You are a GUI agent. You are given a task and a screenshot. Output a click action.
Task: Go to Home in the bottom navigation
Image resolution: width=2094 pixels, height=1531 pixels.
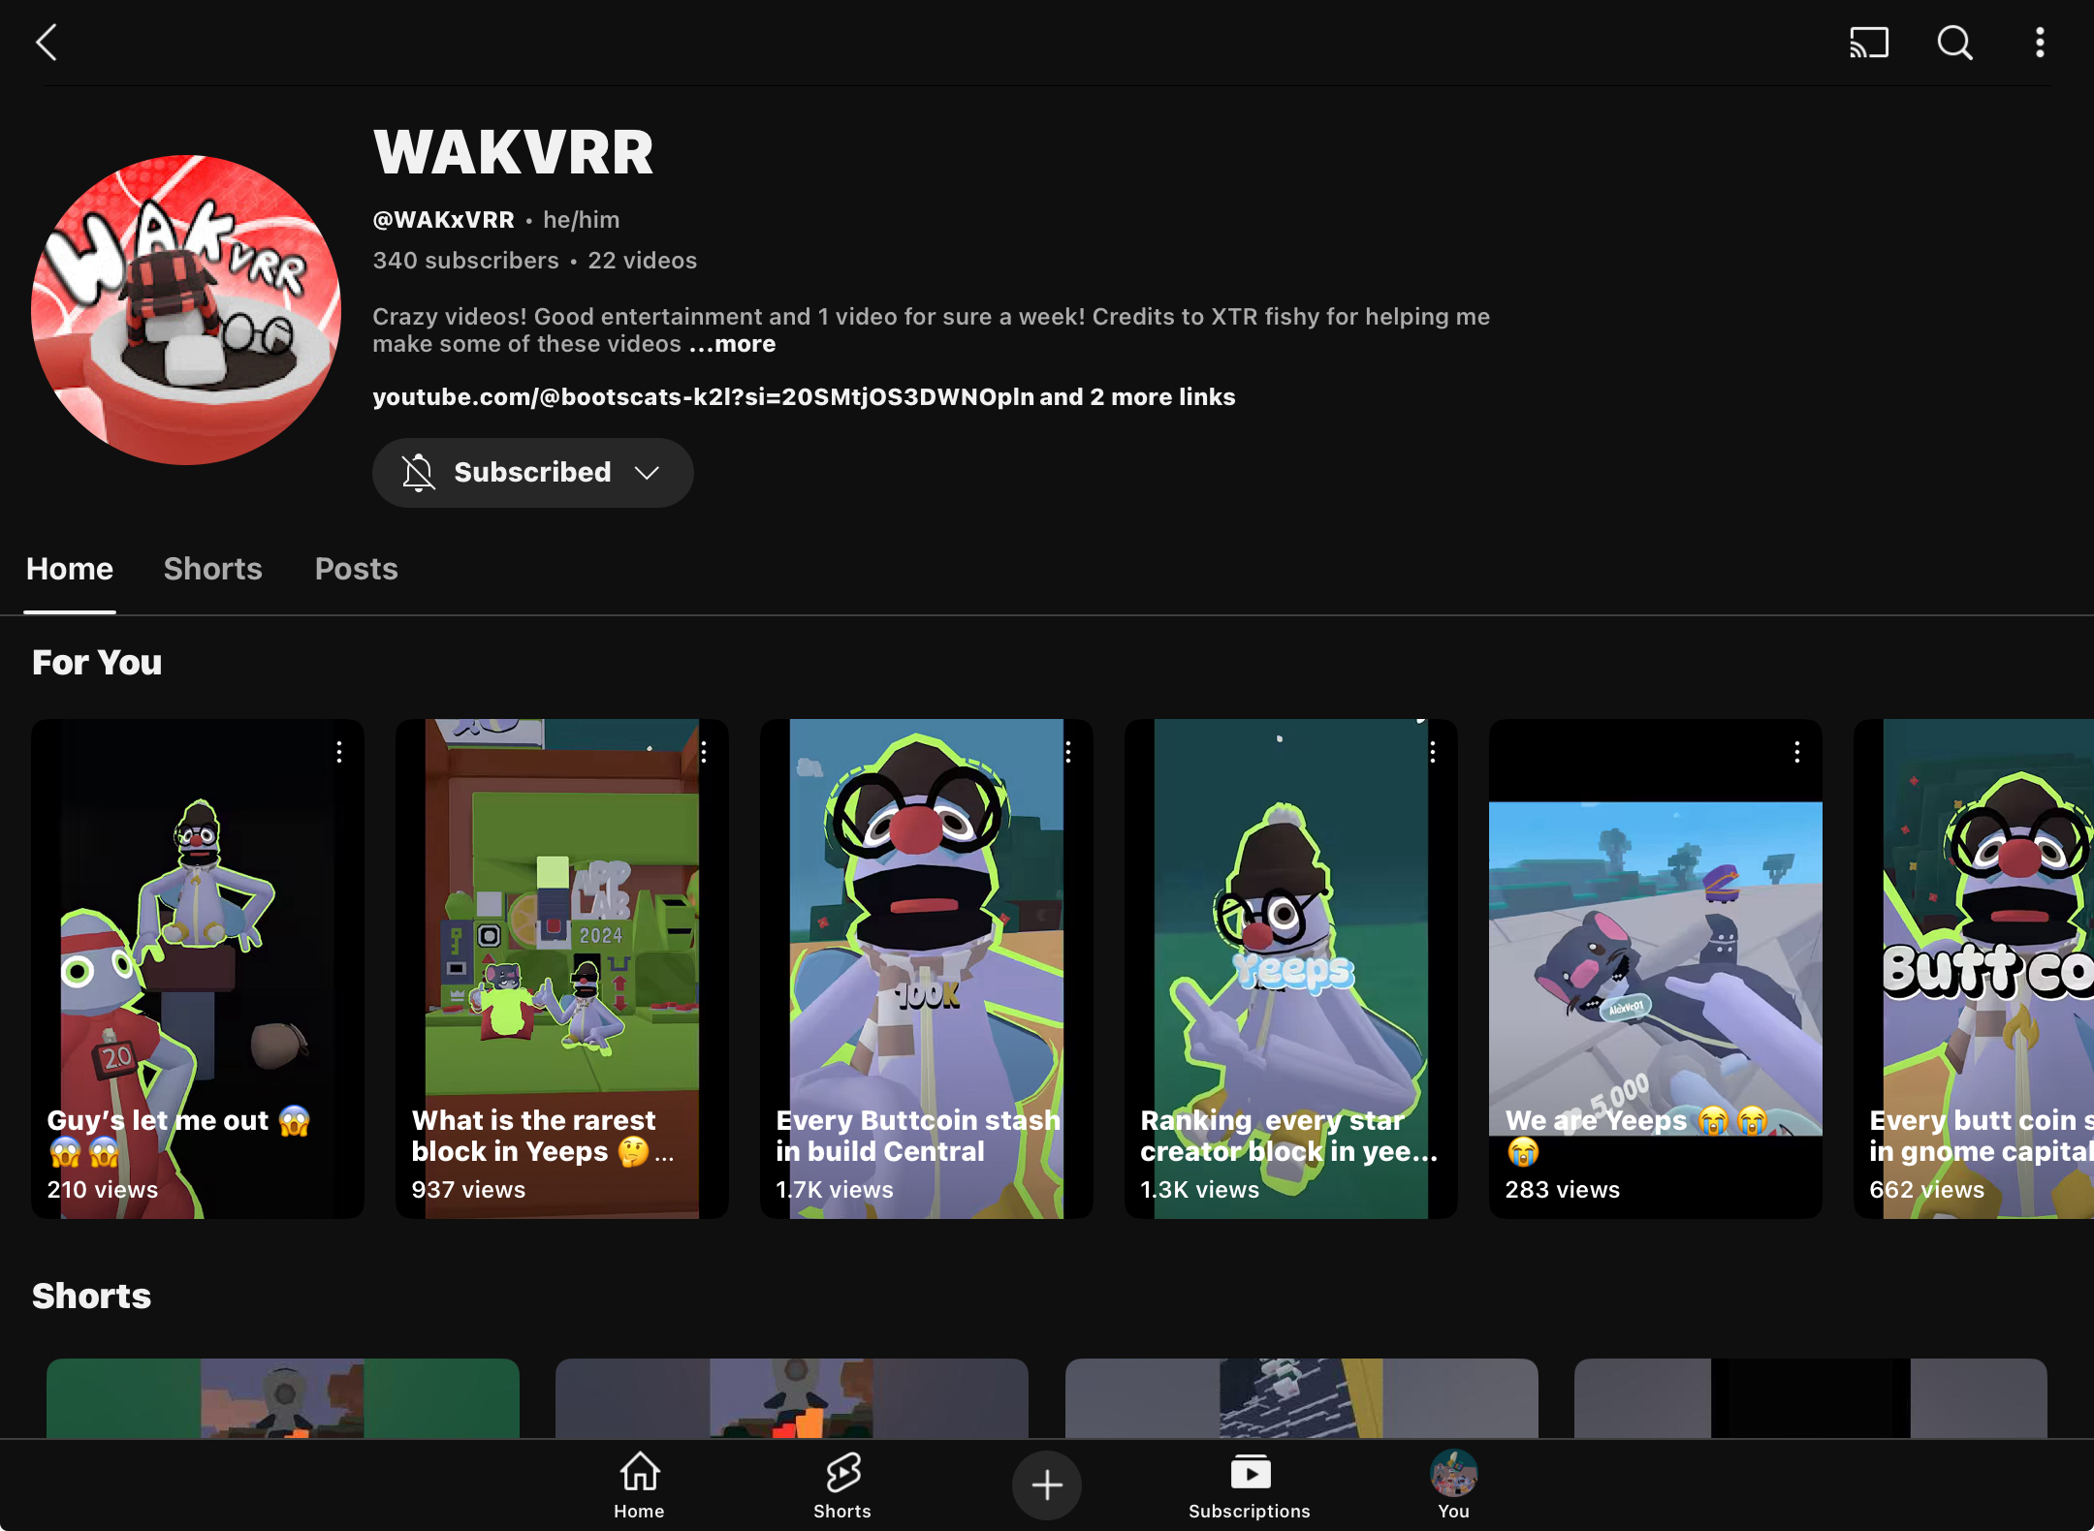coord(640,1485)
